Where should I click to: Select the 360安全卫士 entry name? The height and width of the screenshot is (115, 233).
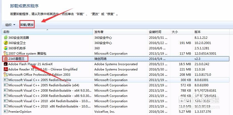click(x=17, y=43)
